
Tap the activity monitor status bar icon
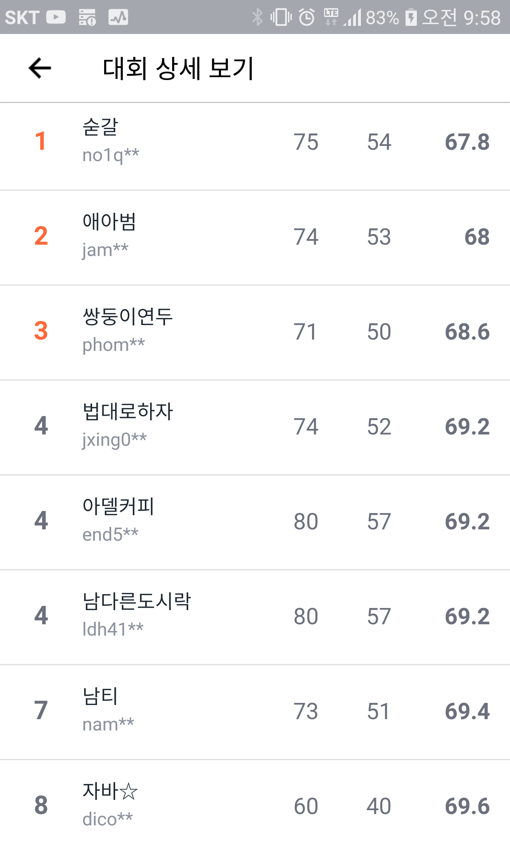(118, 17)
